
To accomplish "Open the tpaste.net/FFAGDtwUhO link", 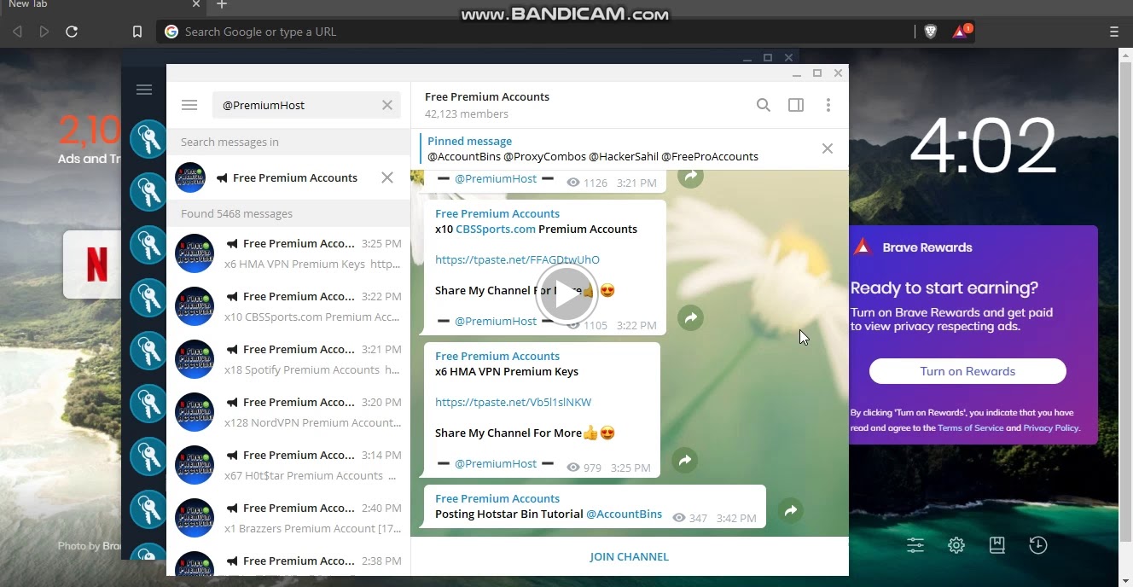I will coord(517,259).
